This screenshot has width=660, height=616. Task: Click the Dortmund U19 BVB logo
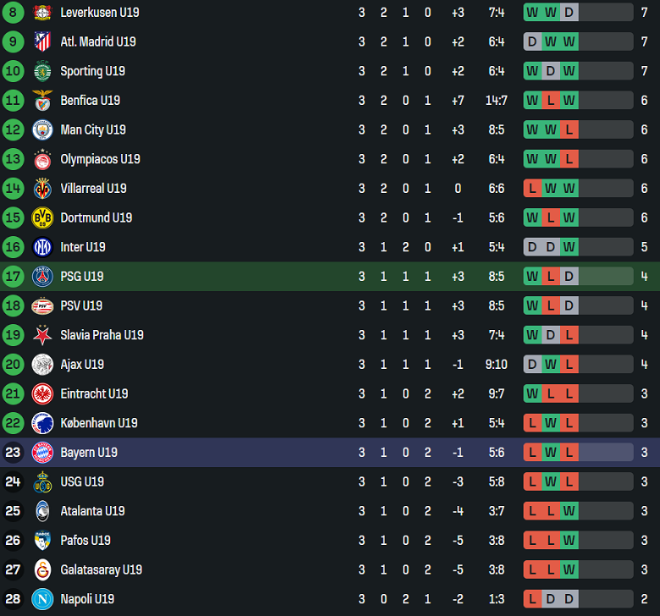point(42,217)
